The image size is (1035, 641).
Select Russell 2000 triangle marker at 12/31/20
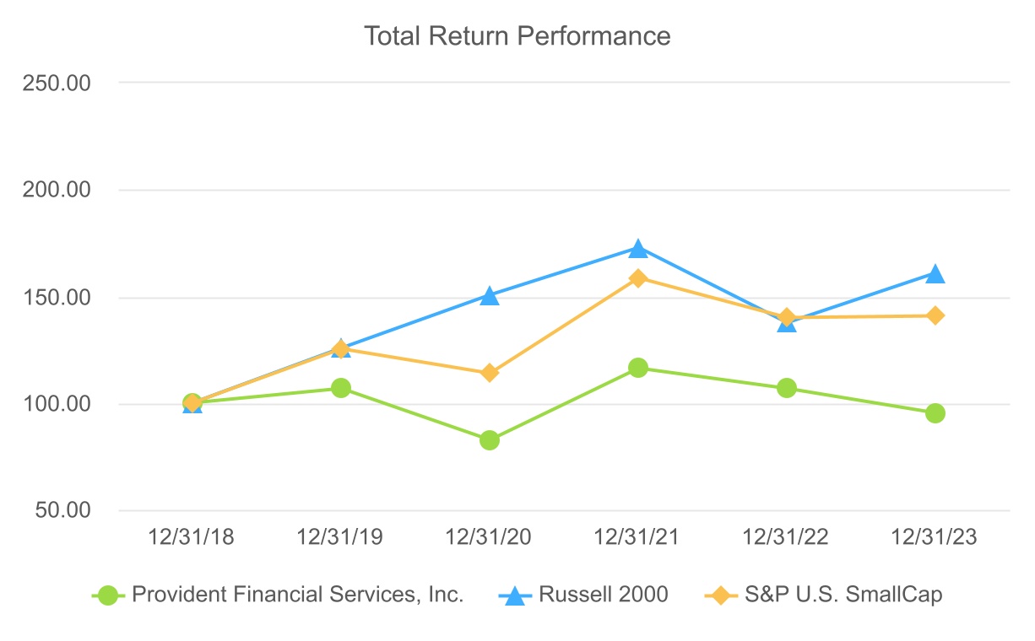click(x=490, y=296)
